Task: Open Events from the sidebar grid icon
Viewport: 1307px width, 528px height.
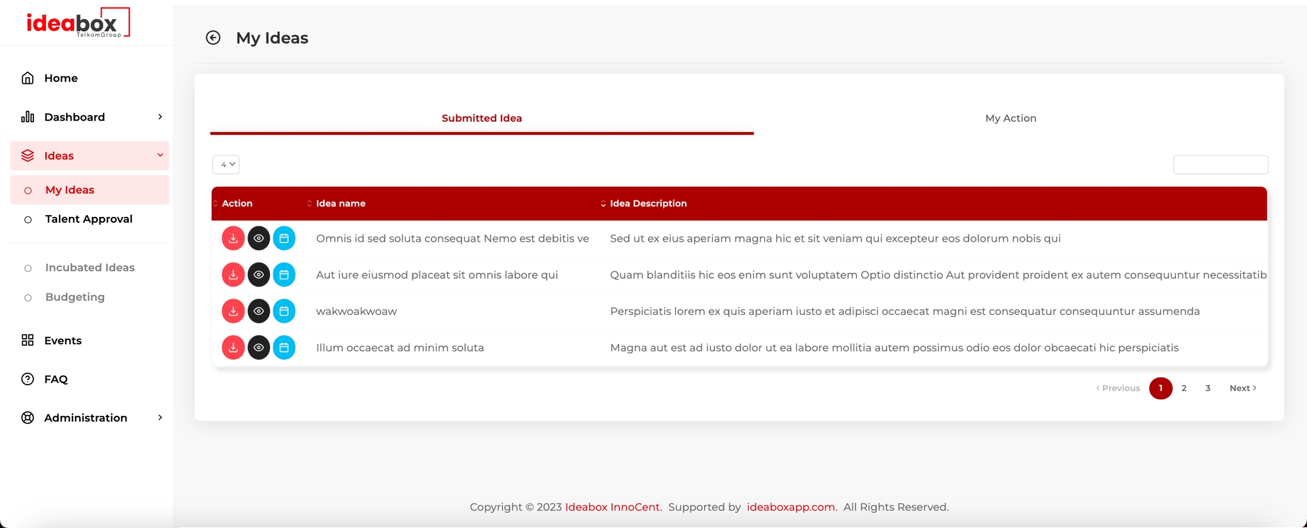Action: pyautogui.click(x=27, y=340)
